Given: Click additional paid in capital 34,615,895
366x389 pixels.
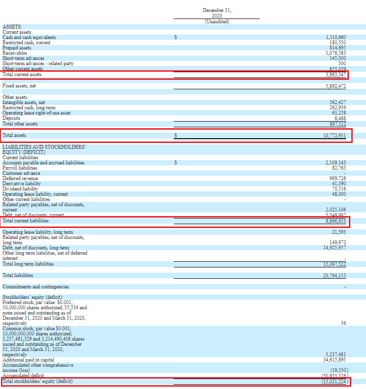Looking at the screenshot, I should click(335, 360).
